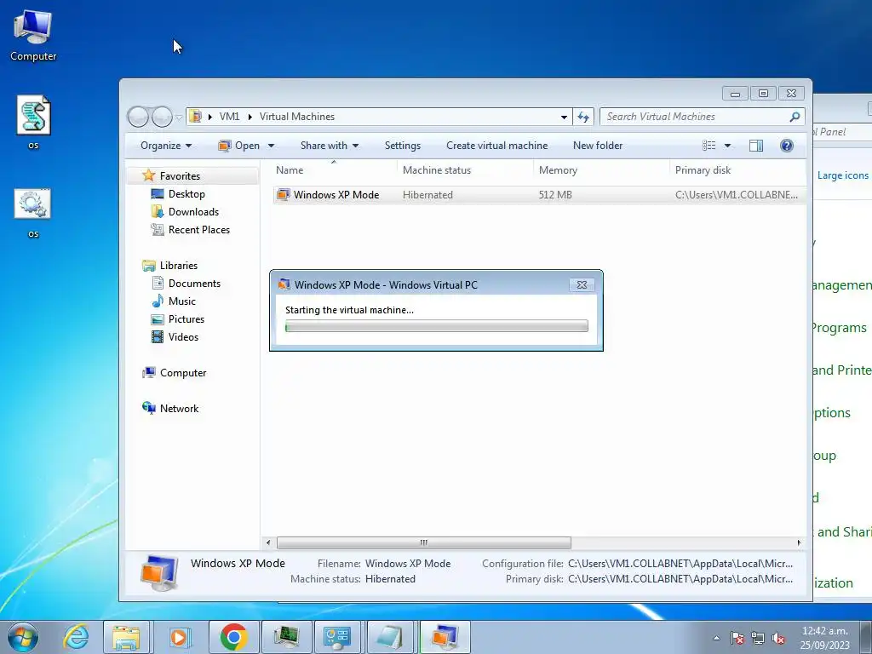Close the Windows Virtual PC progress dialog
872x654 pixels.
(582, 284)
